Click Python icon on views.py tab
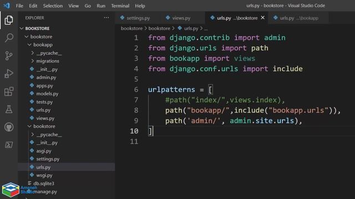This screenshot has width=355, height=199. point(168,18)
